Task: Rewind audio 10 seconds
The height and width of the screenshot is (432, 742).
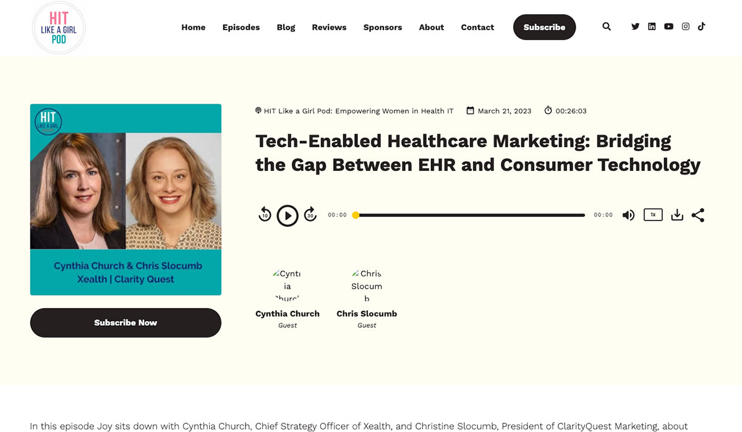Action: 265,215
